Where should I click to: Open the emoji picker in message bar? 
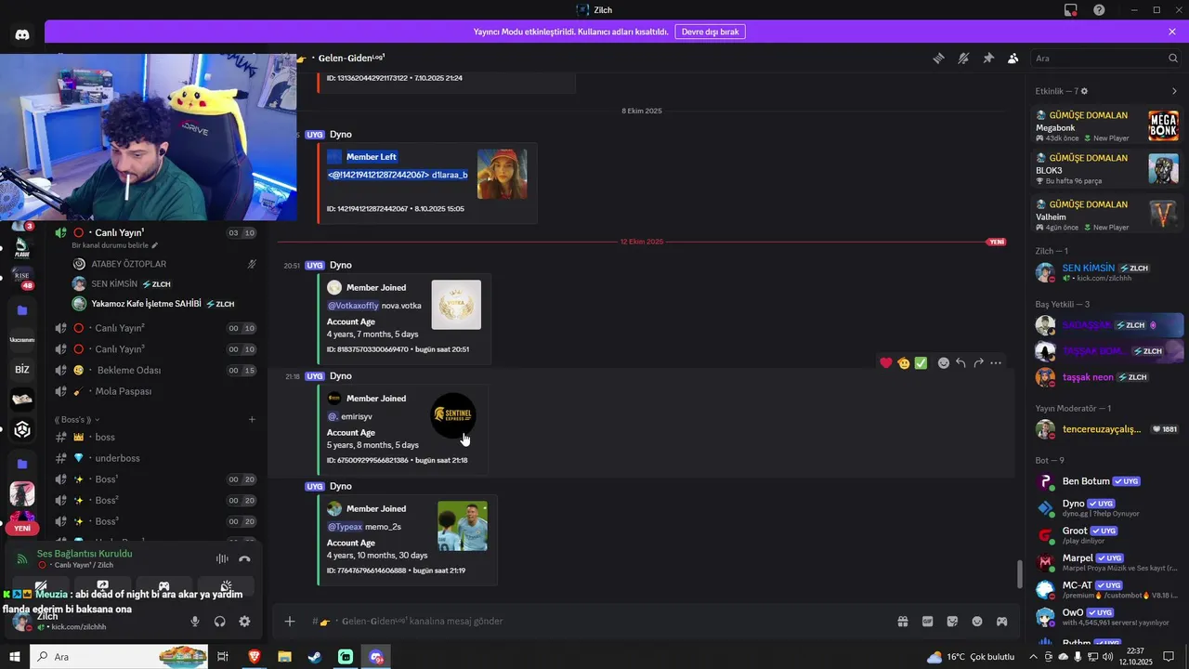(x=977, y=621)
